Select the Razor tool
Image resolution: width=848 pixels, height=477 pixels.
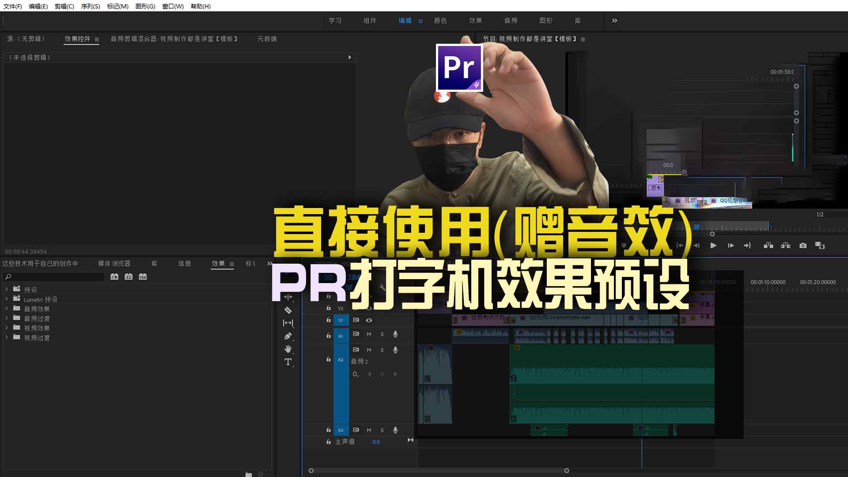coord(288,310)
